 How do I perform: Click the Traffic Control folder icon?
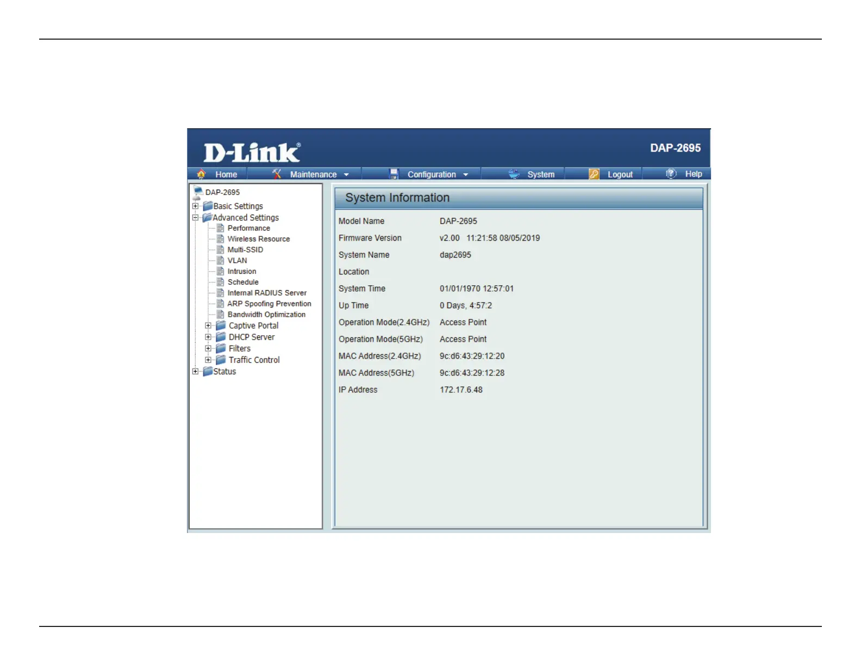221,360
